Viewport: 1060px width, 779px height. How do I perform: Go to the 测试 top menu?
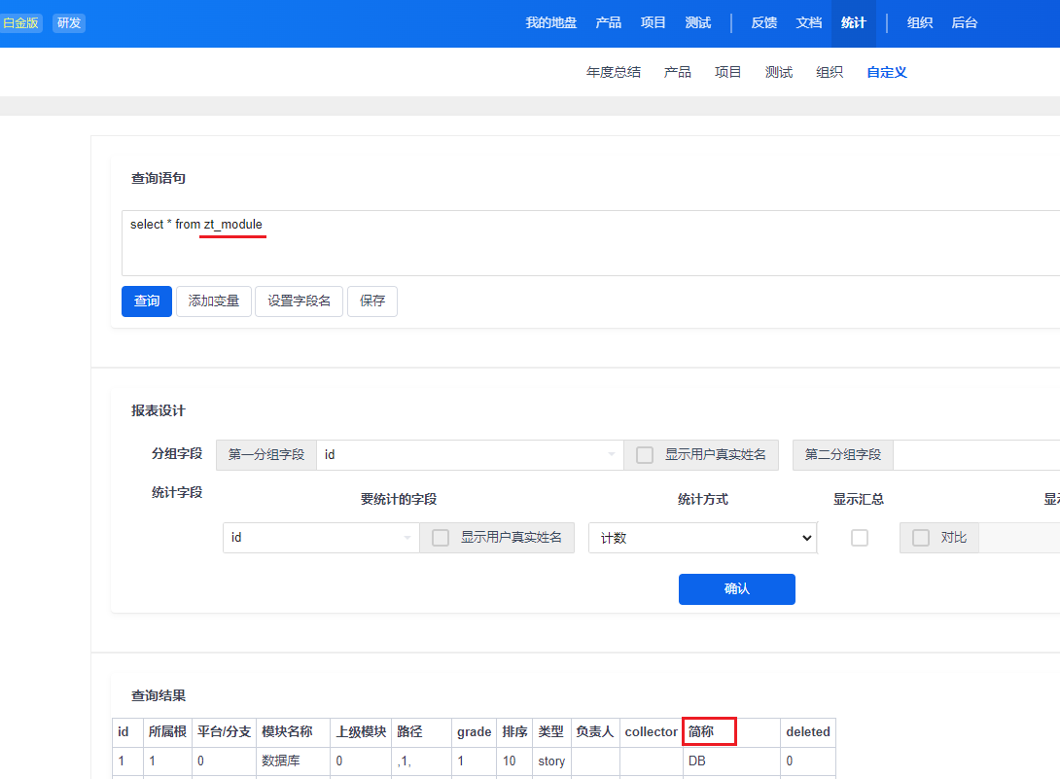point(697,23)
